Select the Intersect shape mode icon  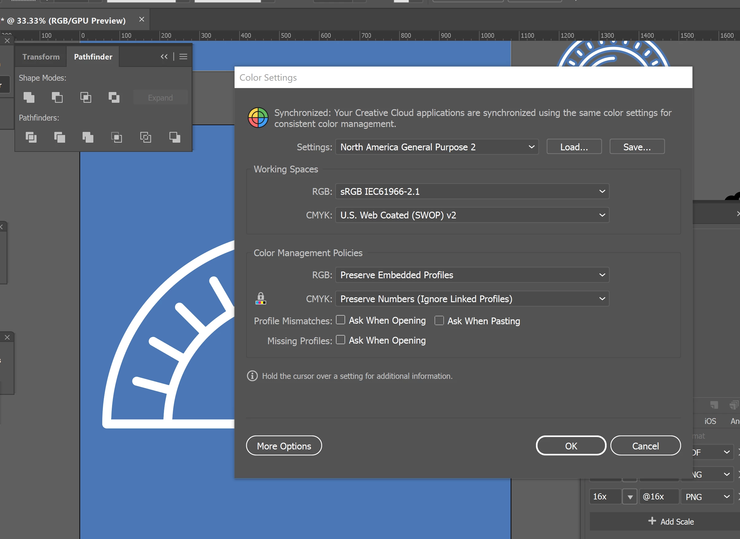coord(86,97)
